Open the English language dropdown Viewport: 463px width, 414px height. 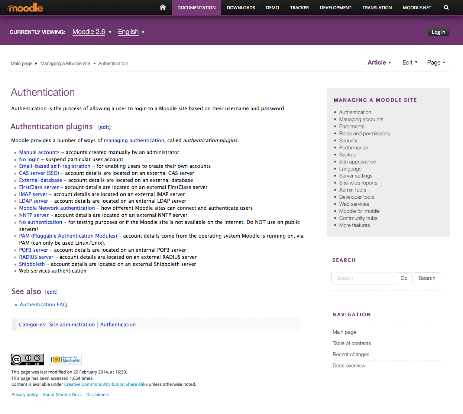(131, 32)
